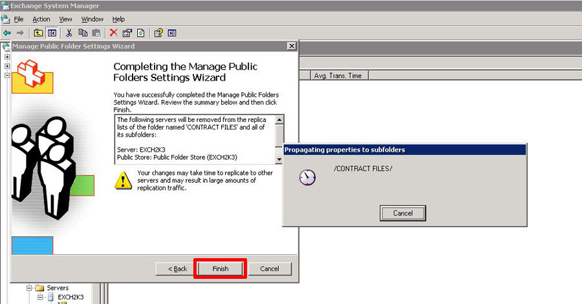582x304 pixels.
Task: Click the console icon beside File menu
Action: click(5, 19)
